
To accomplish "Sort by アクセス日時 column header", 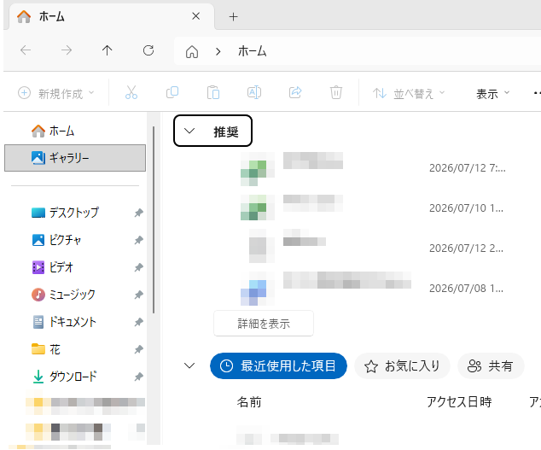I will click(x=459, y=402).
